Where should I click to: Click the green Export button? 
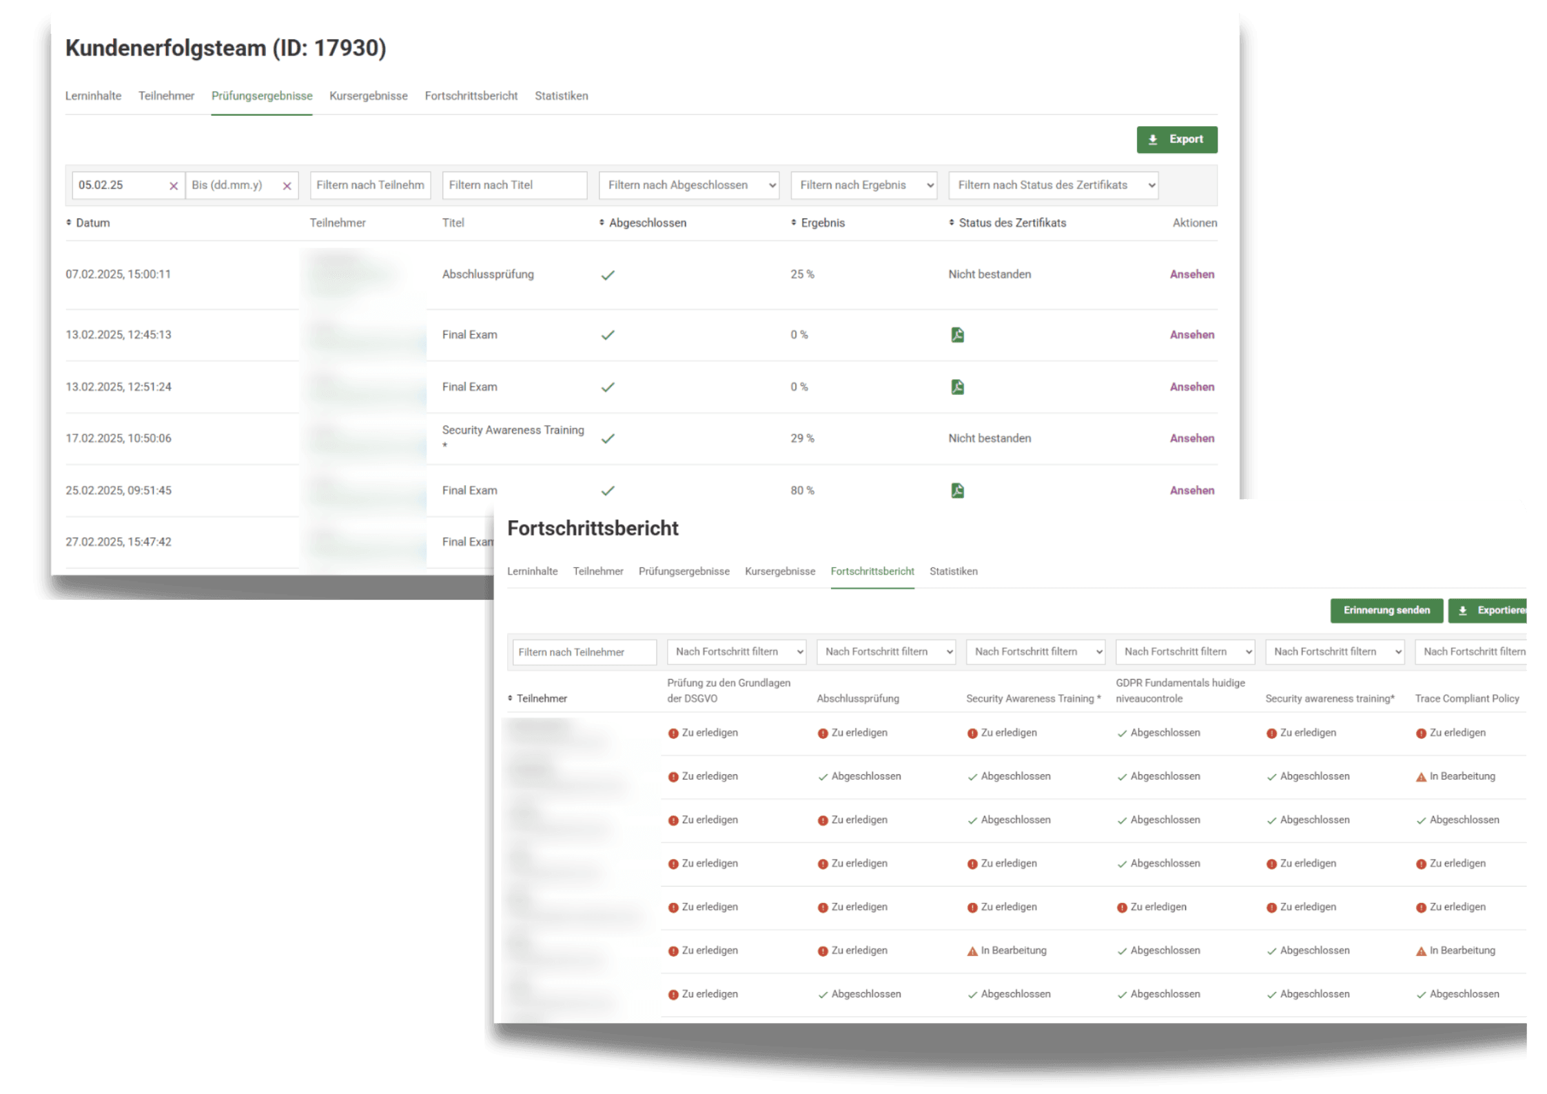point(1176,139)
